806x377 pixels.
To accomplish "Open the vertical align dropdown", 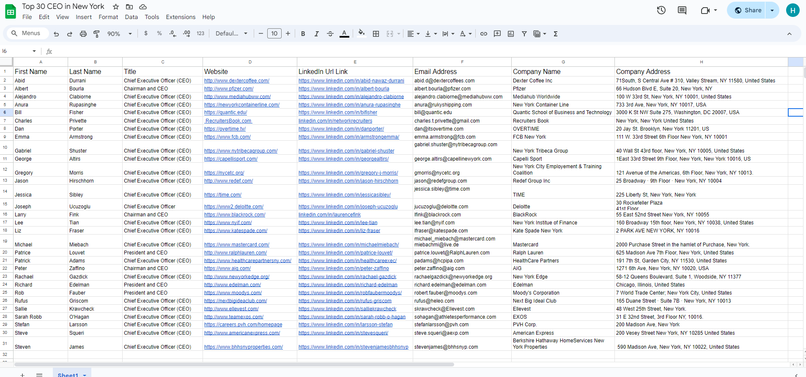I will click(x=431, y=34).
